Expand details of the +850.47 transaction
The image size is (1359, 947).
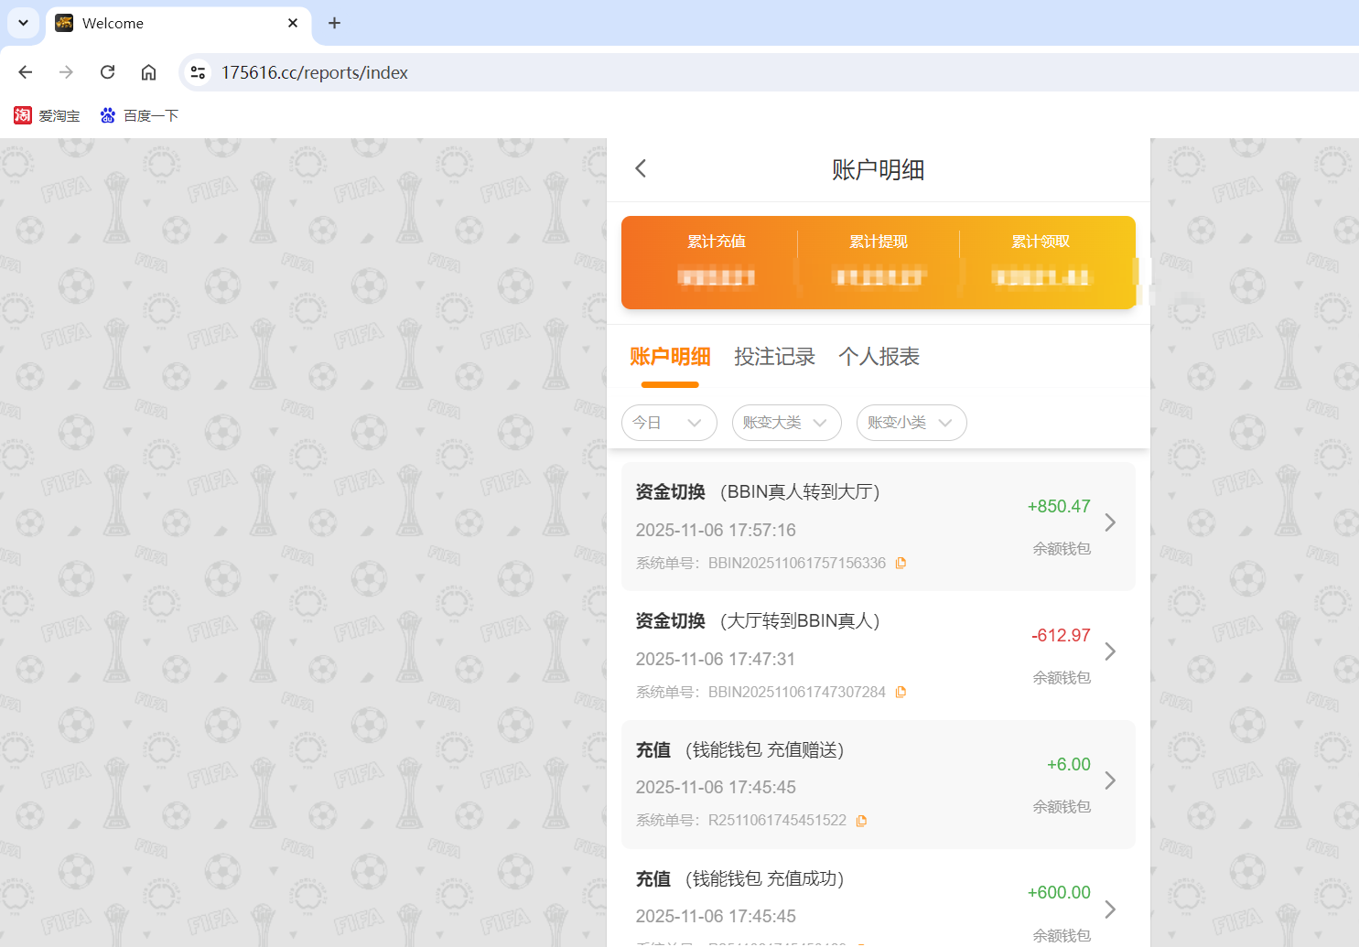tap(1110, 522)
